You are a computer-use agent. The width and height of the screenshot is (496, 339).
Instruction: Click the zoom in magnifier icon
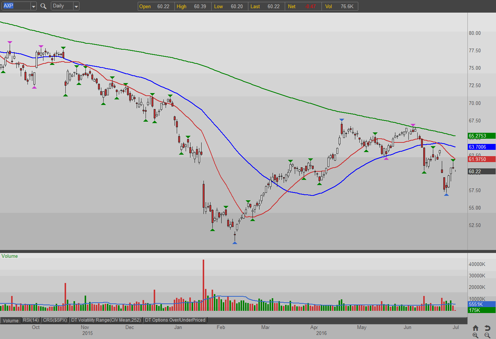(x=476, y=335)
